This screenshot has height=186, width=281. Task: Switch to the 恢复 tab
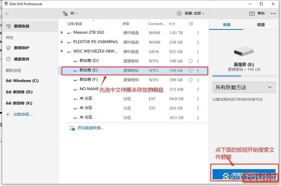[227, 25]
